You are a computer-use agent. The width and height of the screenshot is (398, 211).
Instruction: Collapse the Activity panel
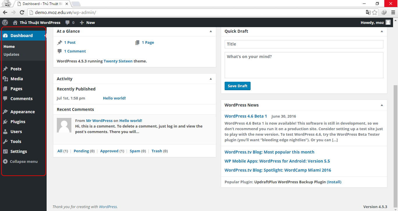211,79
